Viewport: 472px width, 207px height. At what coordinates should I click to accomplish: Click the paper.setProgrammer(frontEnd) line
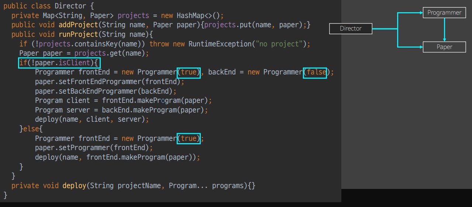point(94,148)
